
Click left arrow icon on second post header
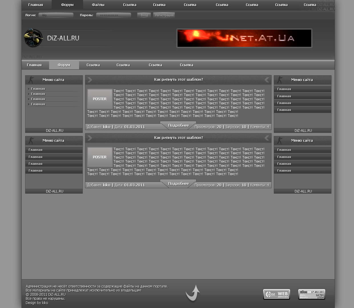267,138
